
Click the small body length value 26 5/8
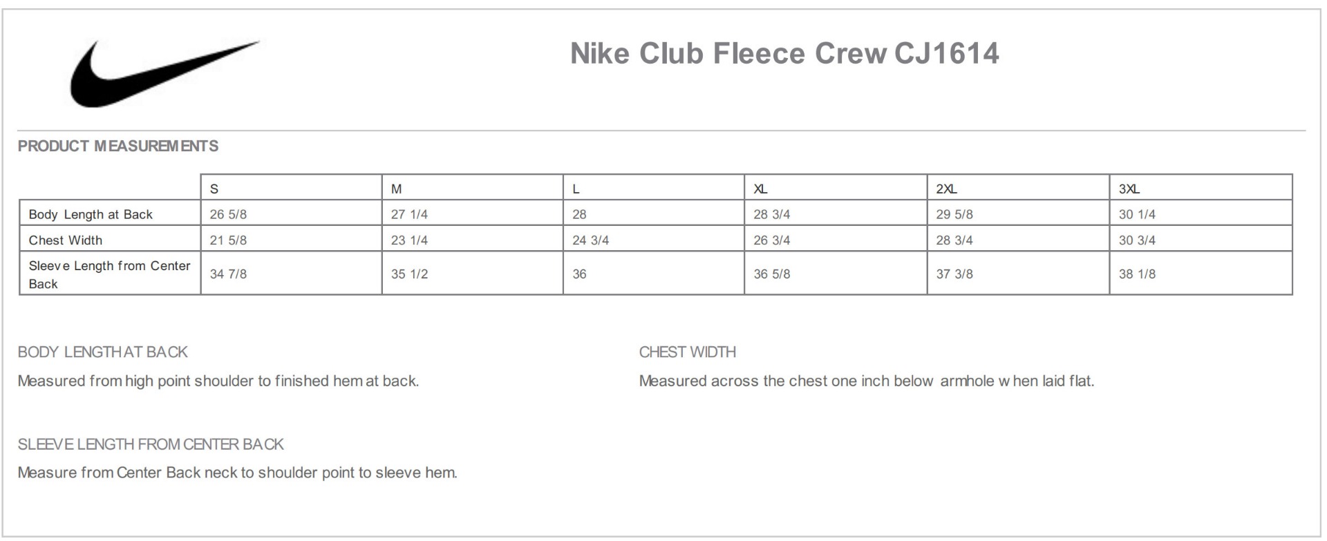[228, 214]
